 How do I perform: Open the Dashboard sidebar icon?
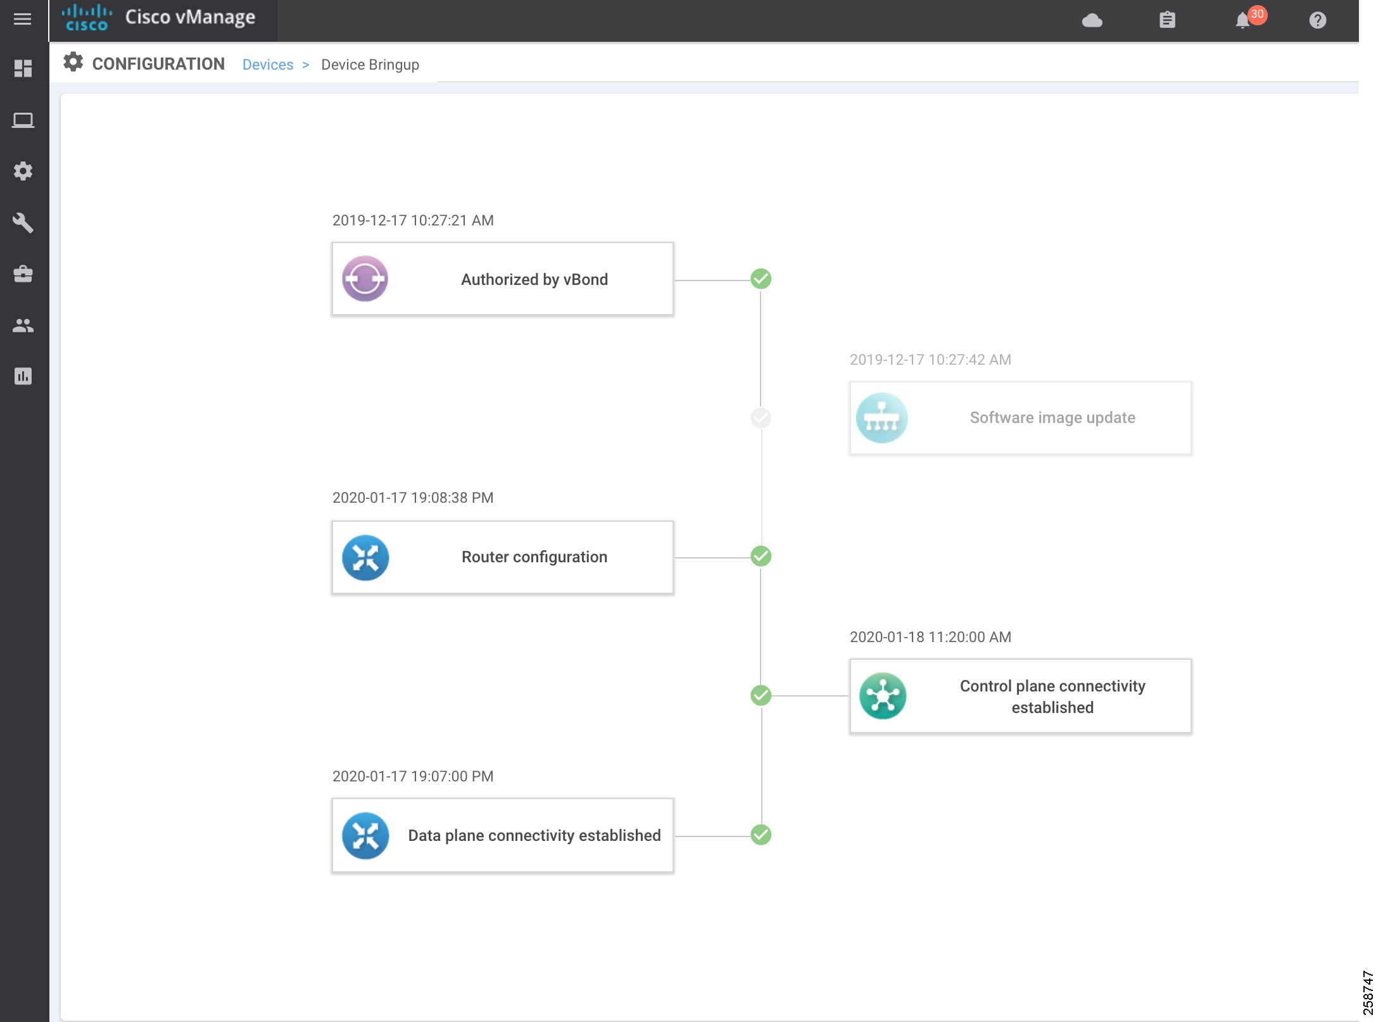click(23, 68)
